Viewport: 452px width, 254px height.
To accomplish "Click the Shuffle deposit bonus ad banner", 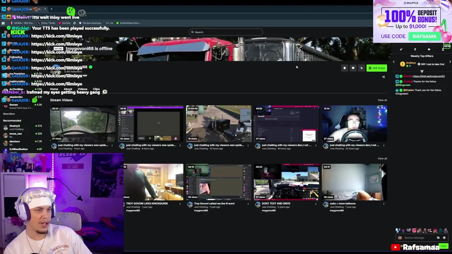I will (x=412, y=21).
